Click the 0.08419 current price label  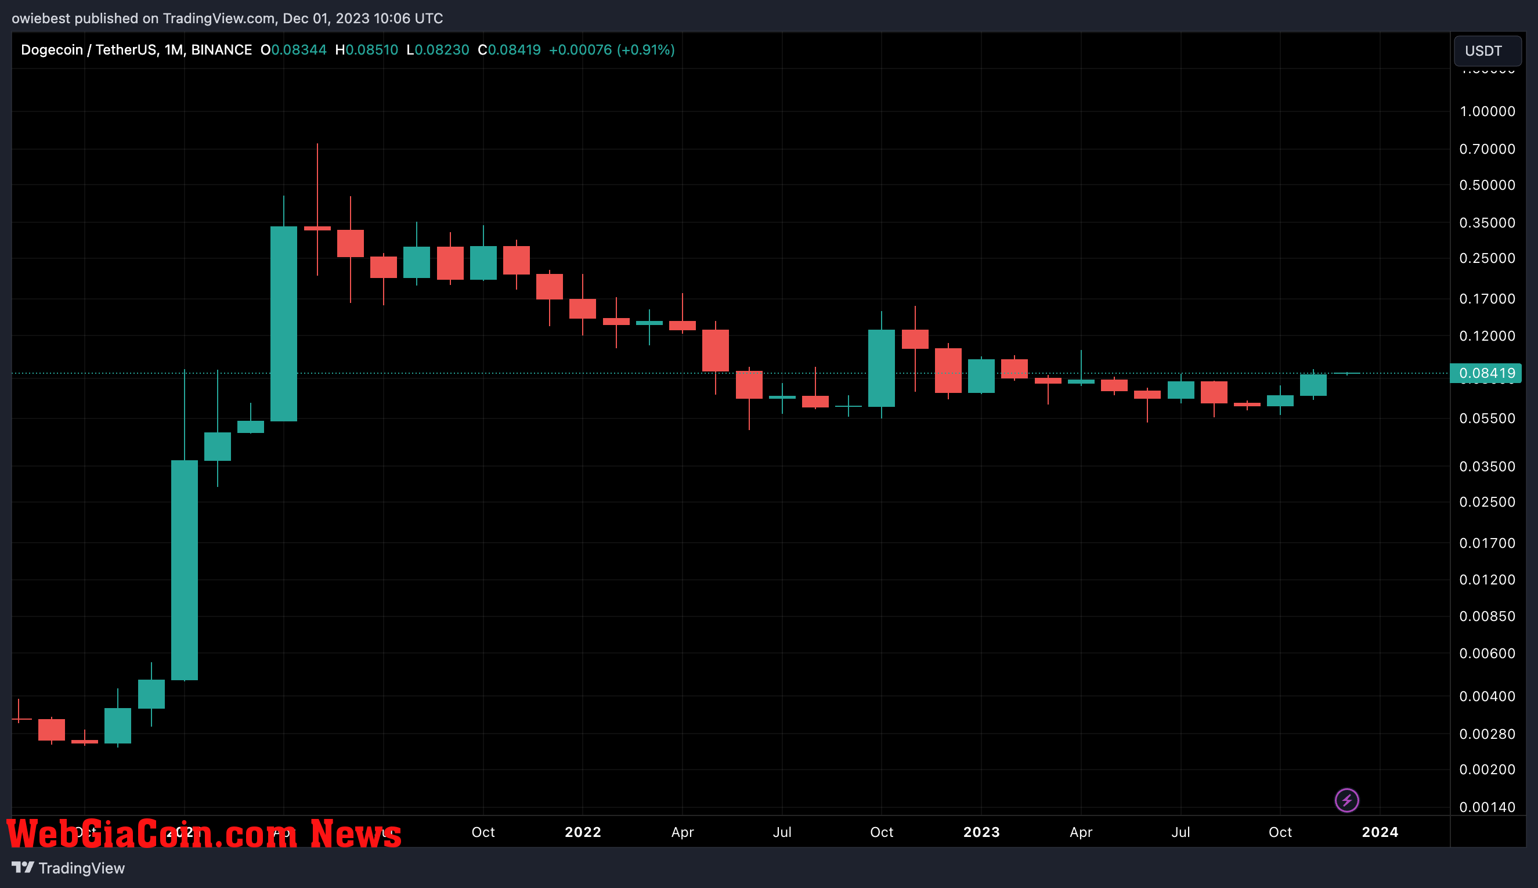tap(1486, 373)
